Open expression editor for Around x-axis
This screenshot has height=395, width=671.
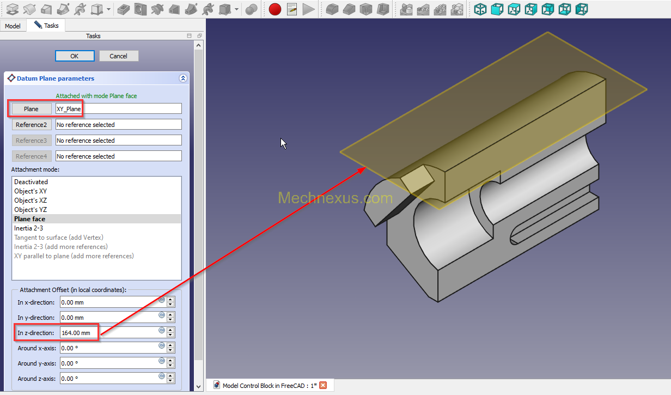(x=162, y=345)
